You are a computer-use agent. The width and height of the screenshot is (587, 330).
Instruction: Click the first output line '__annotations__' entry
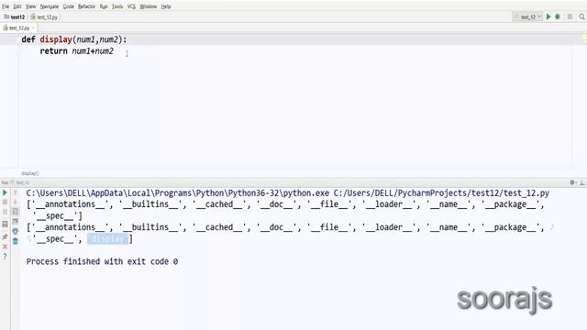pyautogui.click(x=72, y=204)
